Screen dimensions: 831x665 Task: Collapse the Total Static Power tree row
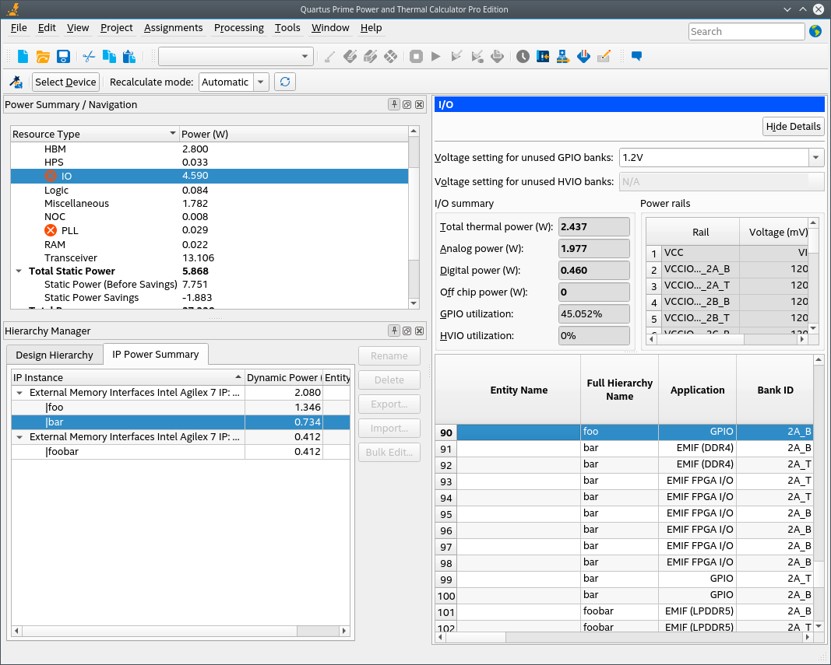tap(19, 271)
